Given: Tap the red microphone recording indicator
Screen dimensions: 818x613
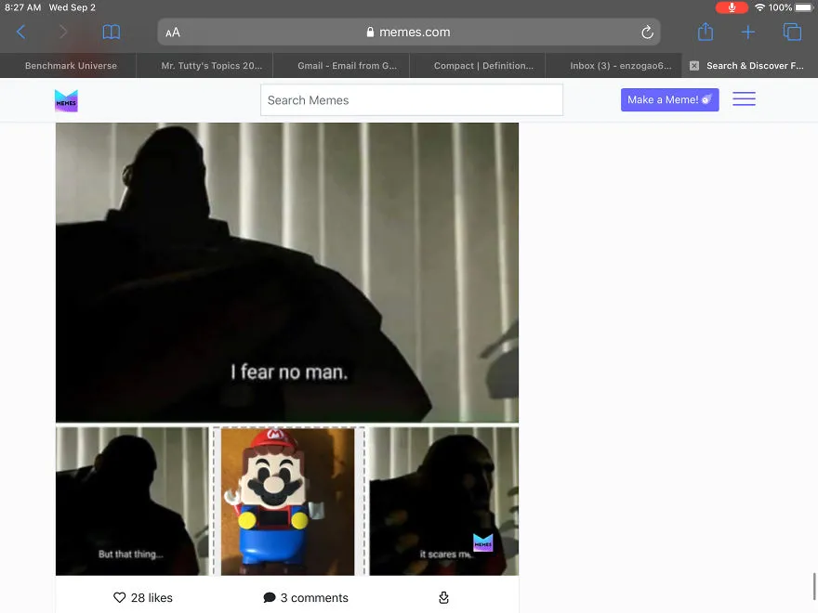Looking at the screenshot, I should [732, 7].
